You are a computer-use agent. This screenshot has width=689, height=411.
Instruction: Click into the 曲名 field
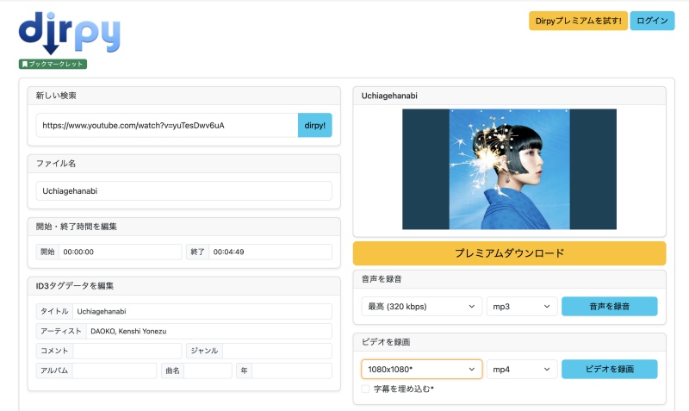pyautogui.click(x=208, y=371)
